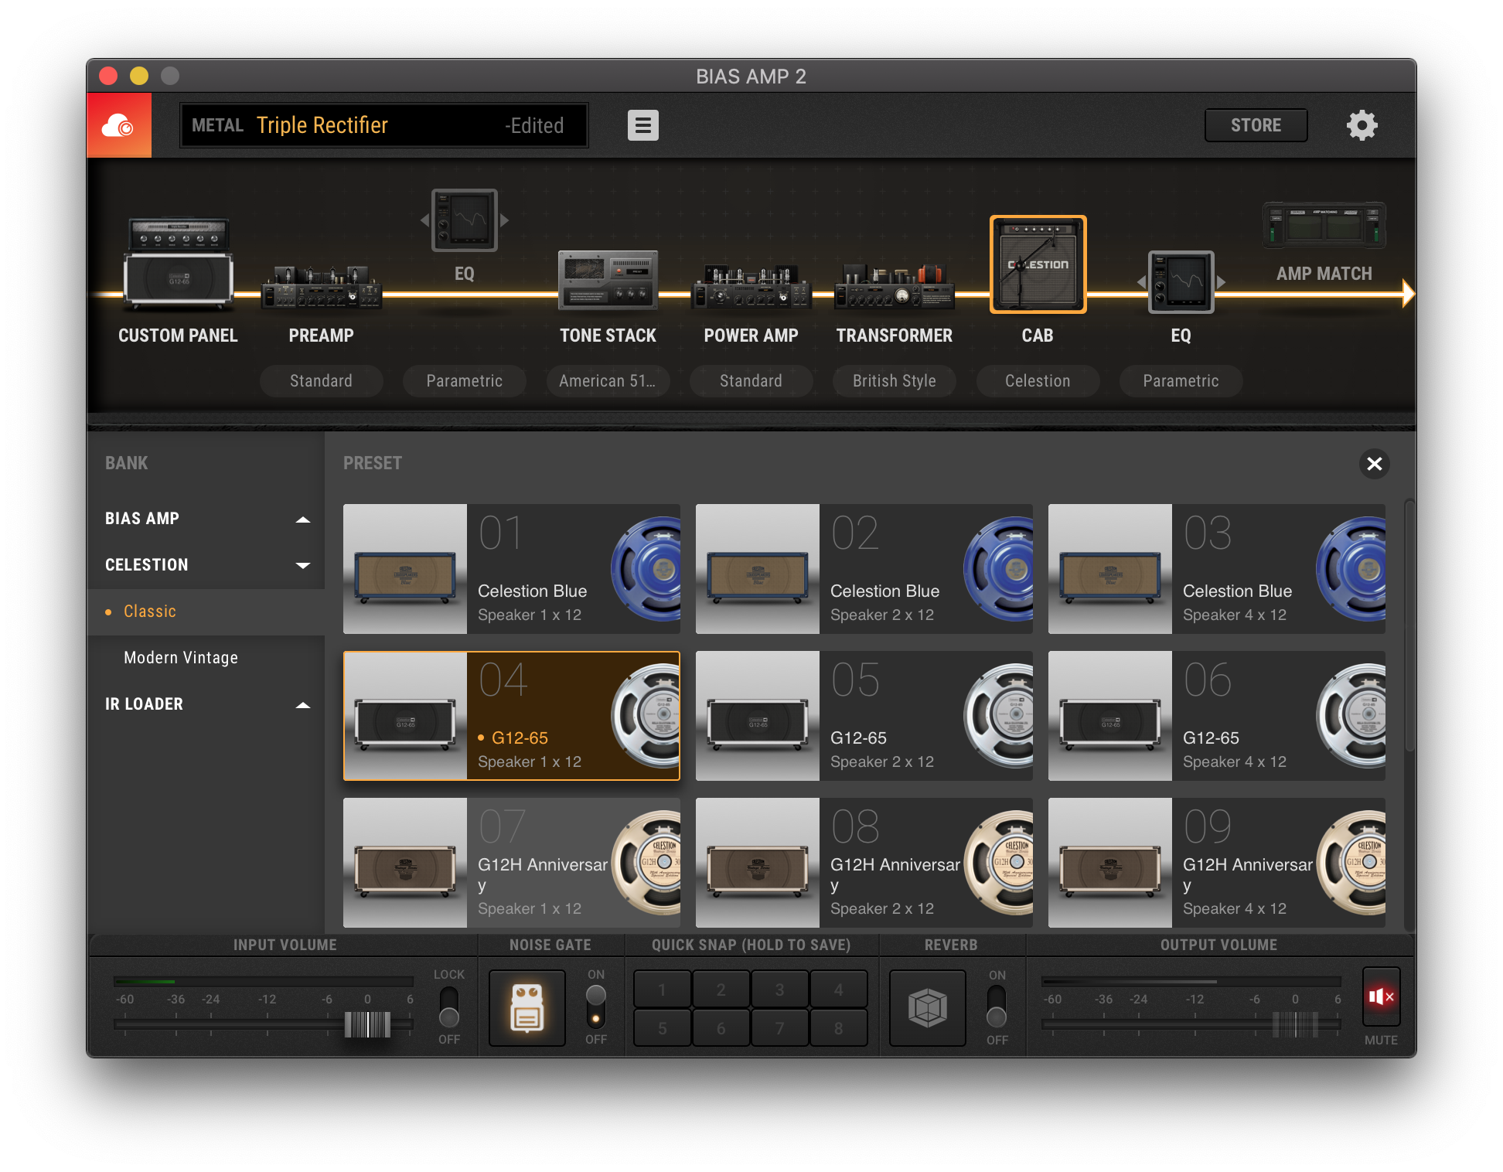Open Transformer dropdown British Style
The image size is (1503, 1172).
click(x=895, y=381)
